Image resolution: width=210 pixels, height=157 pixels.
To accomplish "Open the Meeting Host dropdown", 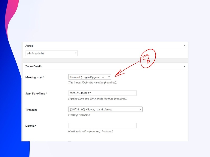I will click(x=90, y=77).
